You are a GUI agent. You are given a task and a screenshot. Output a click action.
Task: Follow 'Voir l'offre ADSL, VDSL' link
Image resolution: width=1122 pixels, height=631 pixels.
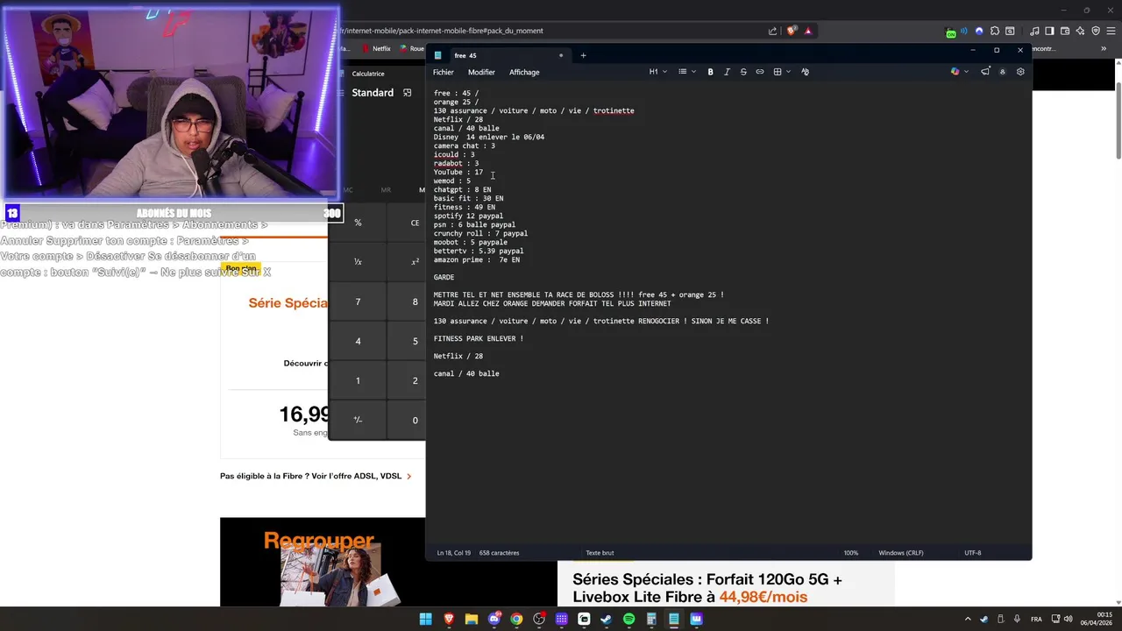point(357,476)
